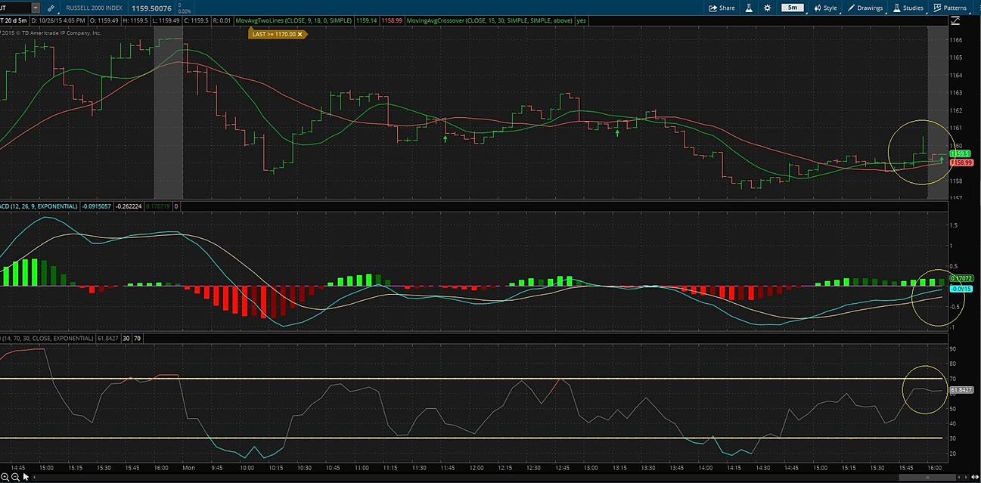Click the RUSSELL 2000 INDEX title
Screen dimensions: 981x483
(x=95, y=8)
